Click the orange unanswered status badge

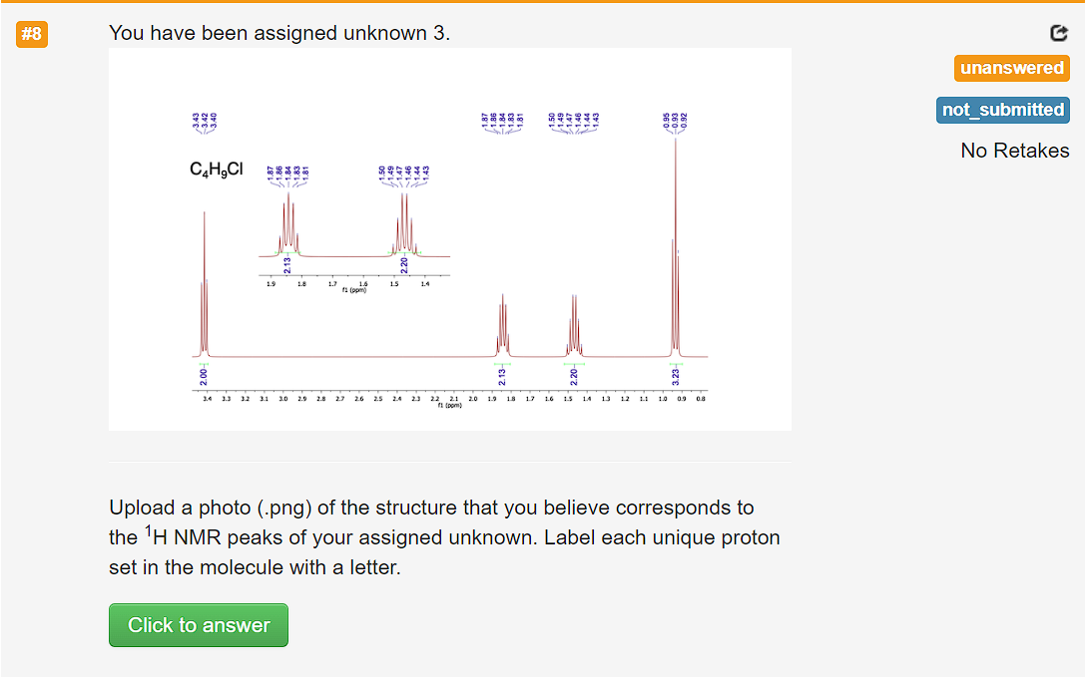tap(1011, 68)
